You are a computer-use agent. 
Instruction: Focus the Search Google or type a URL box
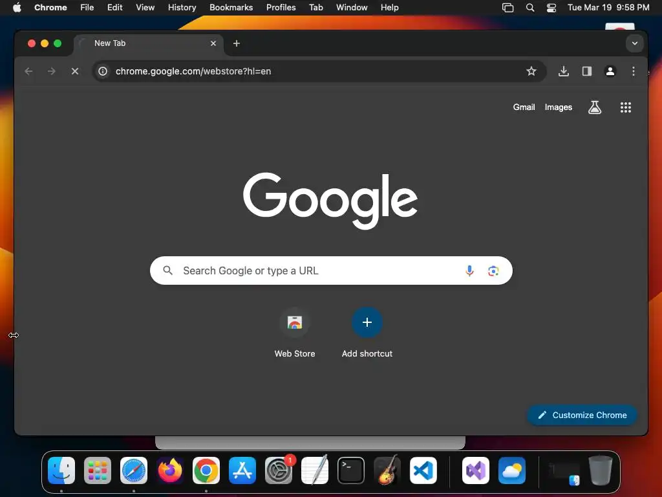click(331, 271)
